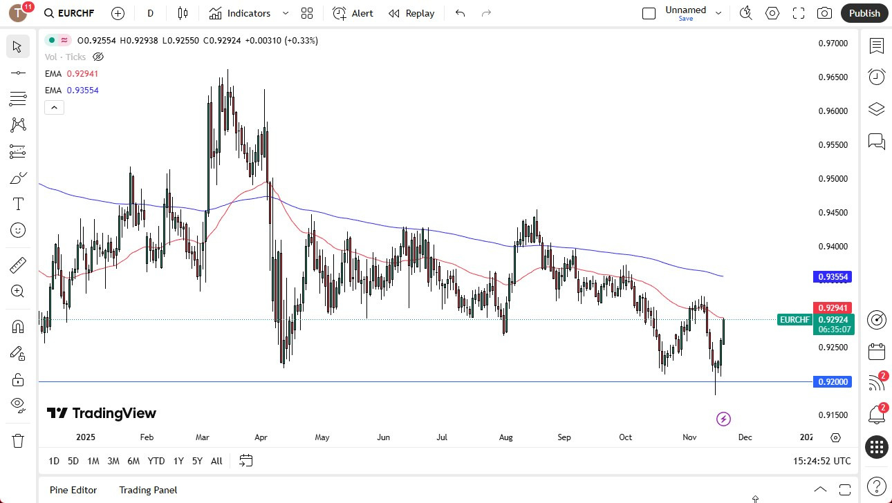Select the Text drawing tool

click(17, 203)
